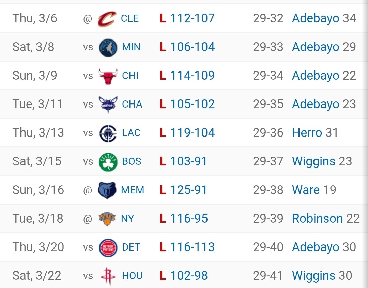Click the Charlotte Hornets logo
Viewport: 368px width, 288px height.
[108, 104]
